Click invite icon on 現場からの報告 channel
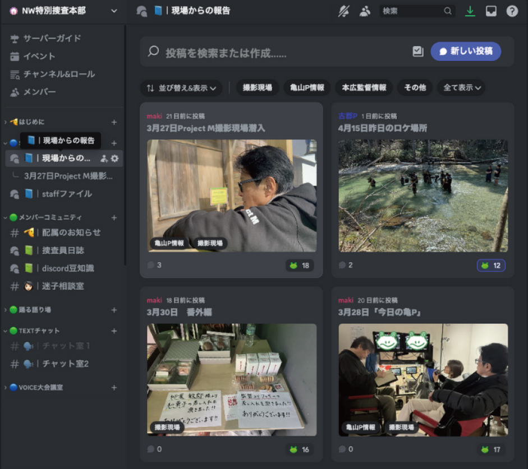Viewport: 528px width, 469px height. [x=104, y=159]
